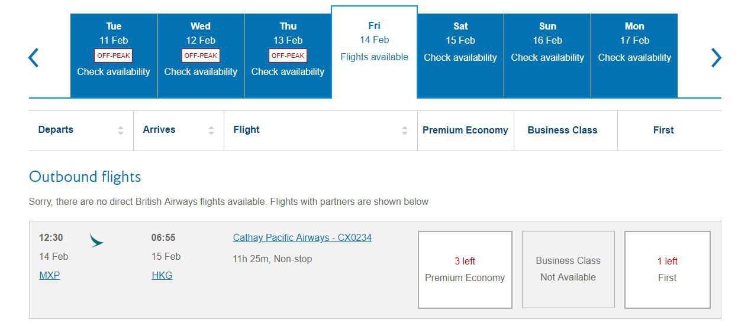Screen dimensions: 738x333
Task: Select Premium Economy 3 left fare
Action: pyautogui.click(x=465, y=269)
